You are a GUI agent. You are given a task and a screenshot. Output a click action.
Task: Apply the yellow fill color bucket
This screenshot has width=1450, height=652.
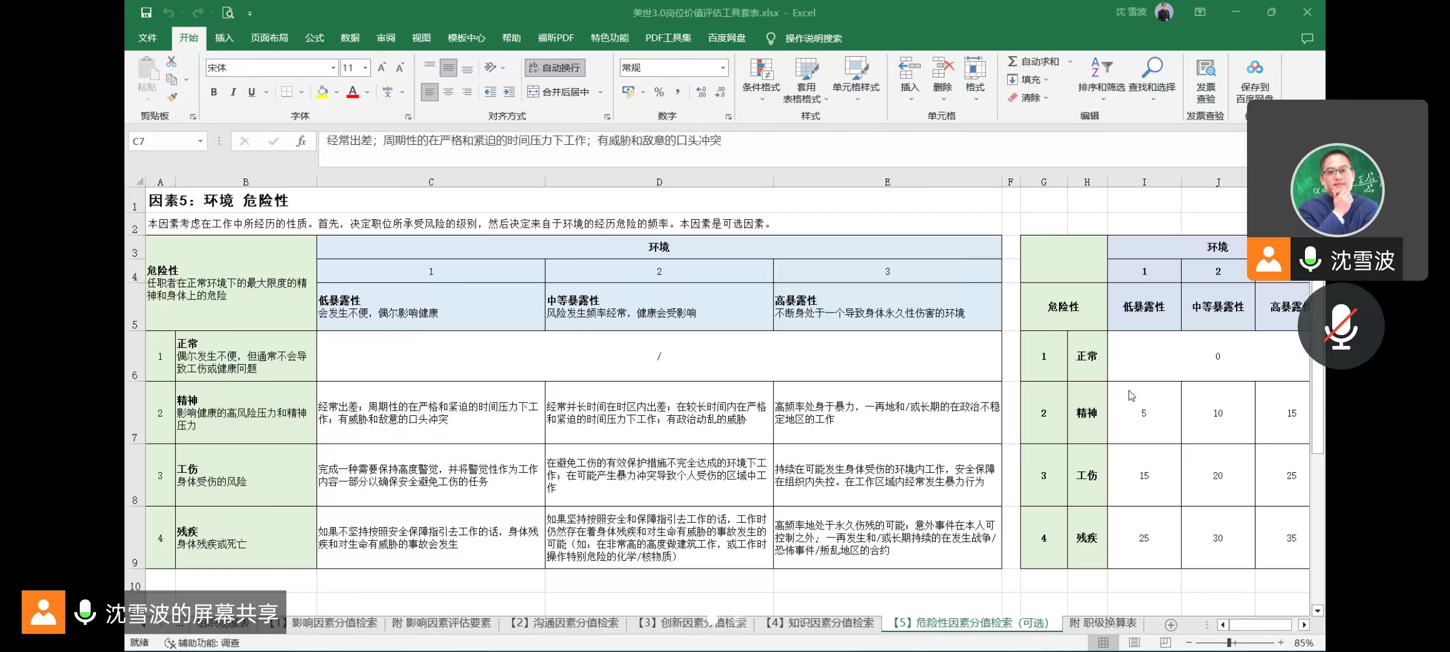pos(322,92)
